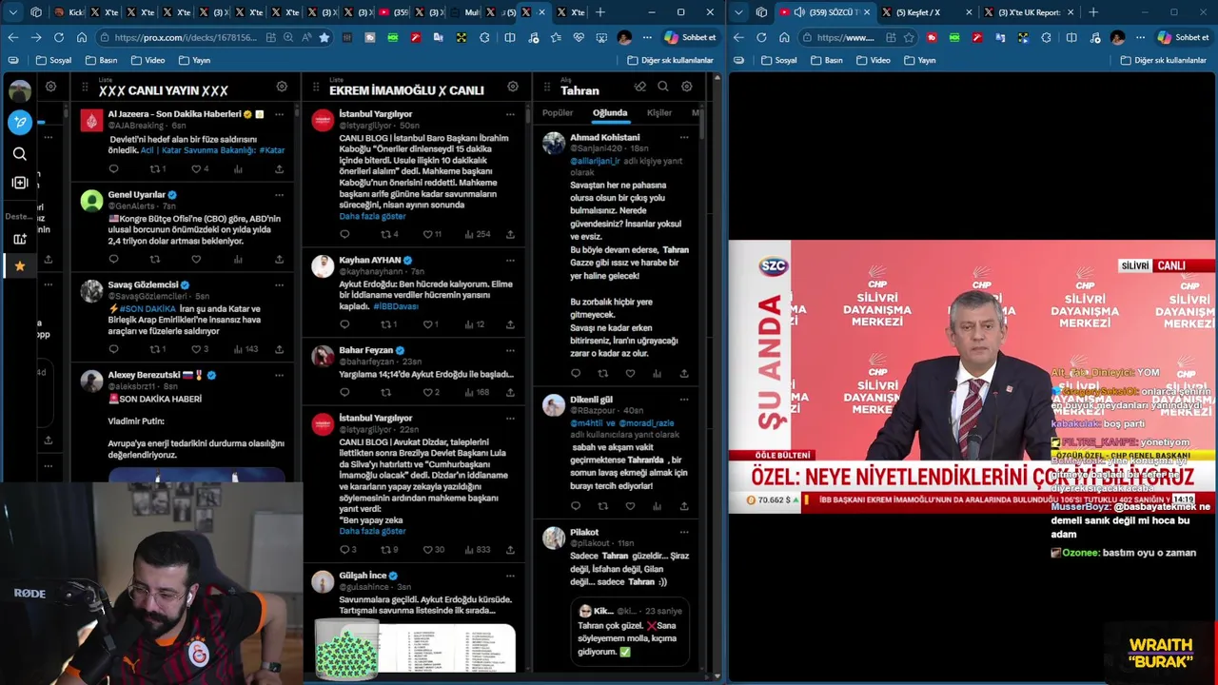Image resolution: width=1218 pixels, height=685 pixels.
Task: Like the first İstanbul Yargılıyor post about Kaboğlu
Action: [428, 234]
